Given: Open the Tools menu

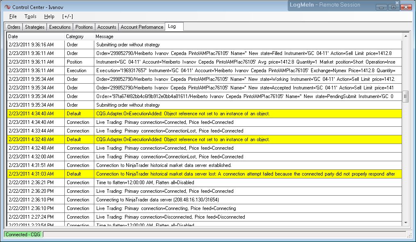Looking at the screenshot, I should point(30,16).
